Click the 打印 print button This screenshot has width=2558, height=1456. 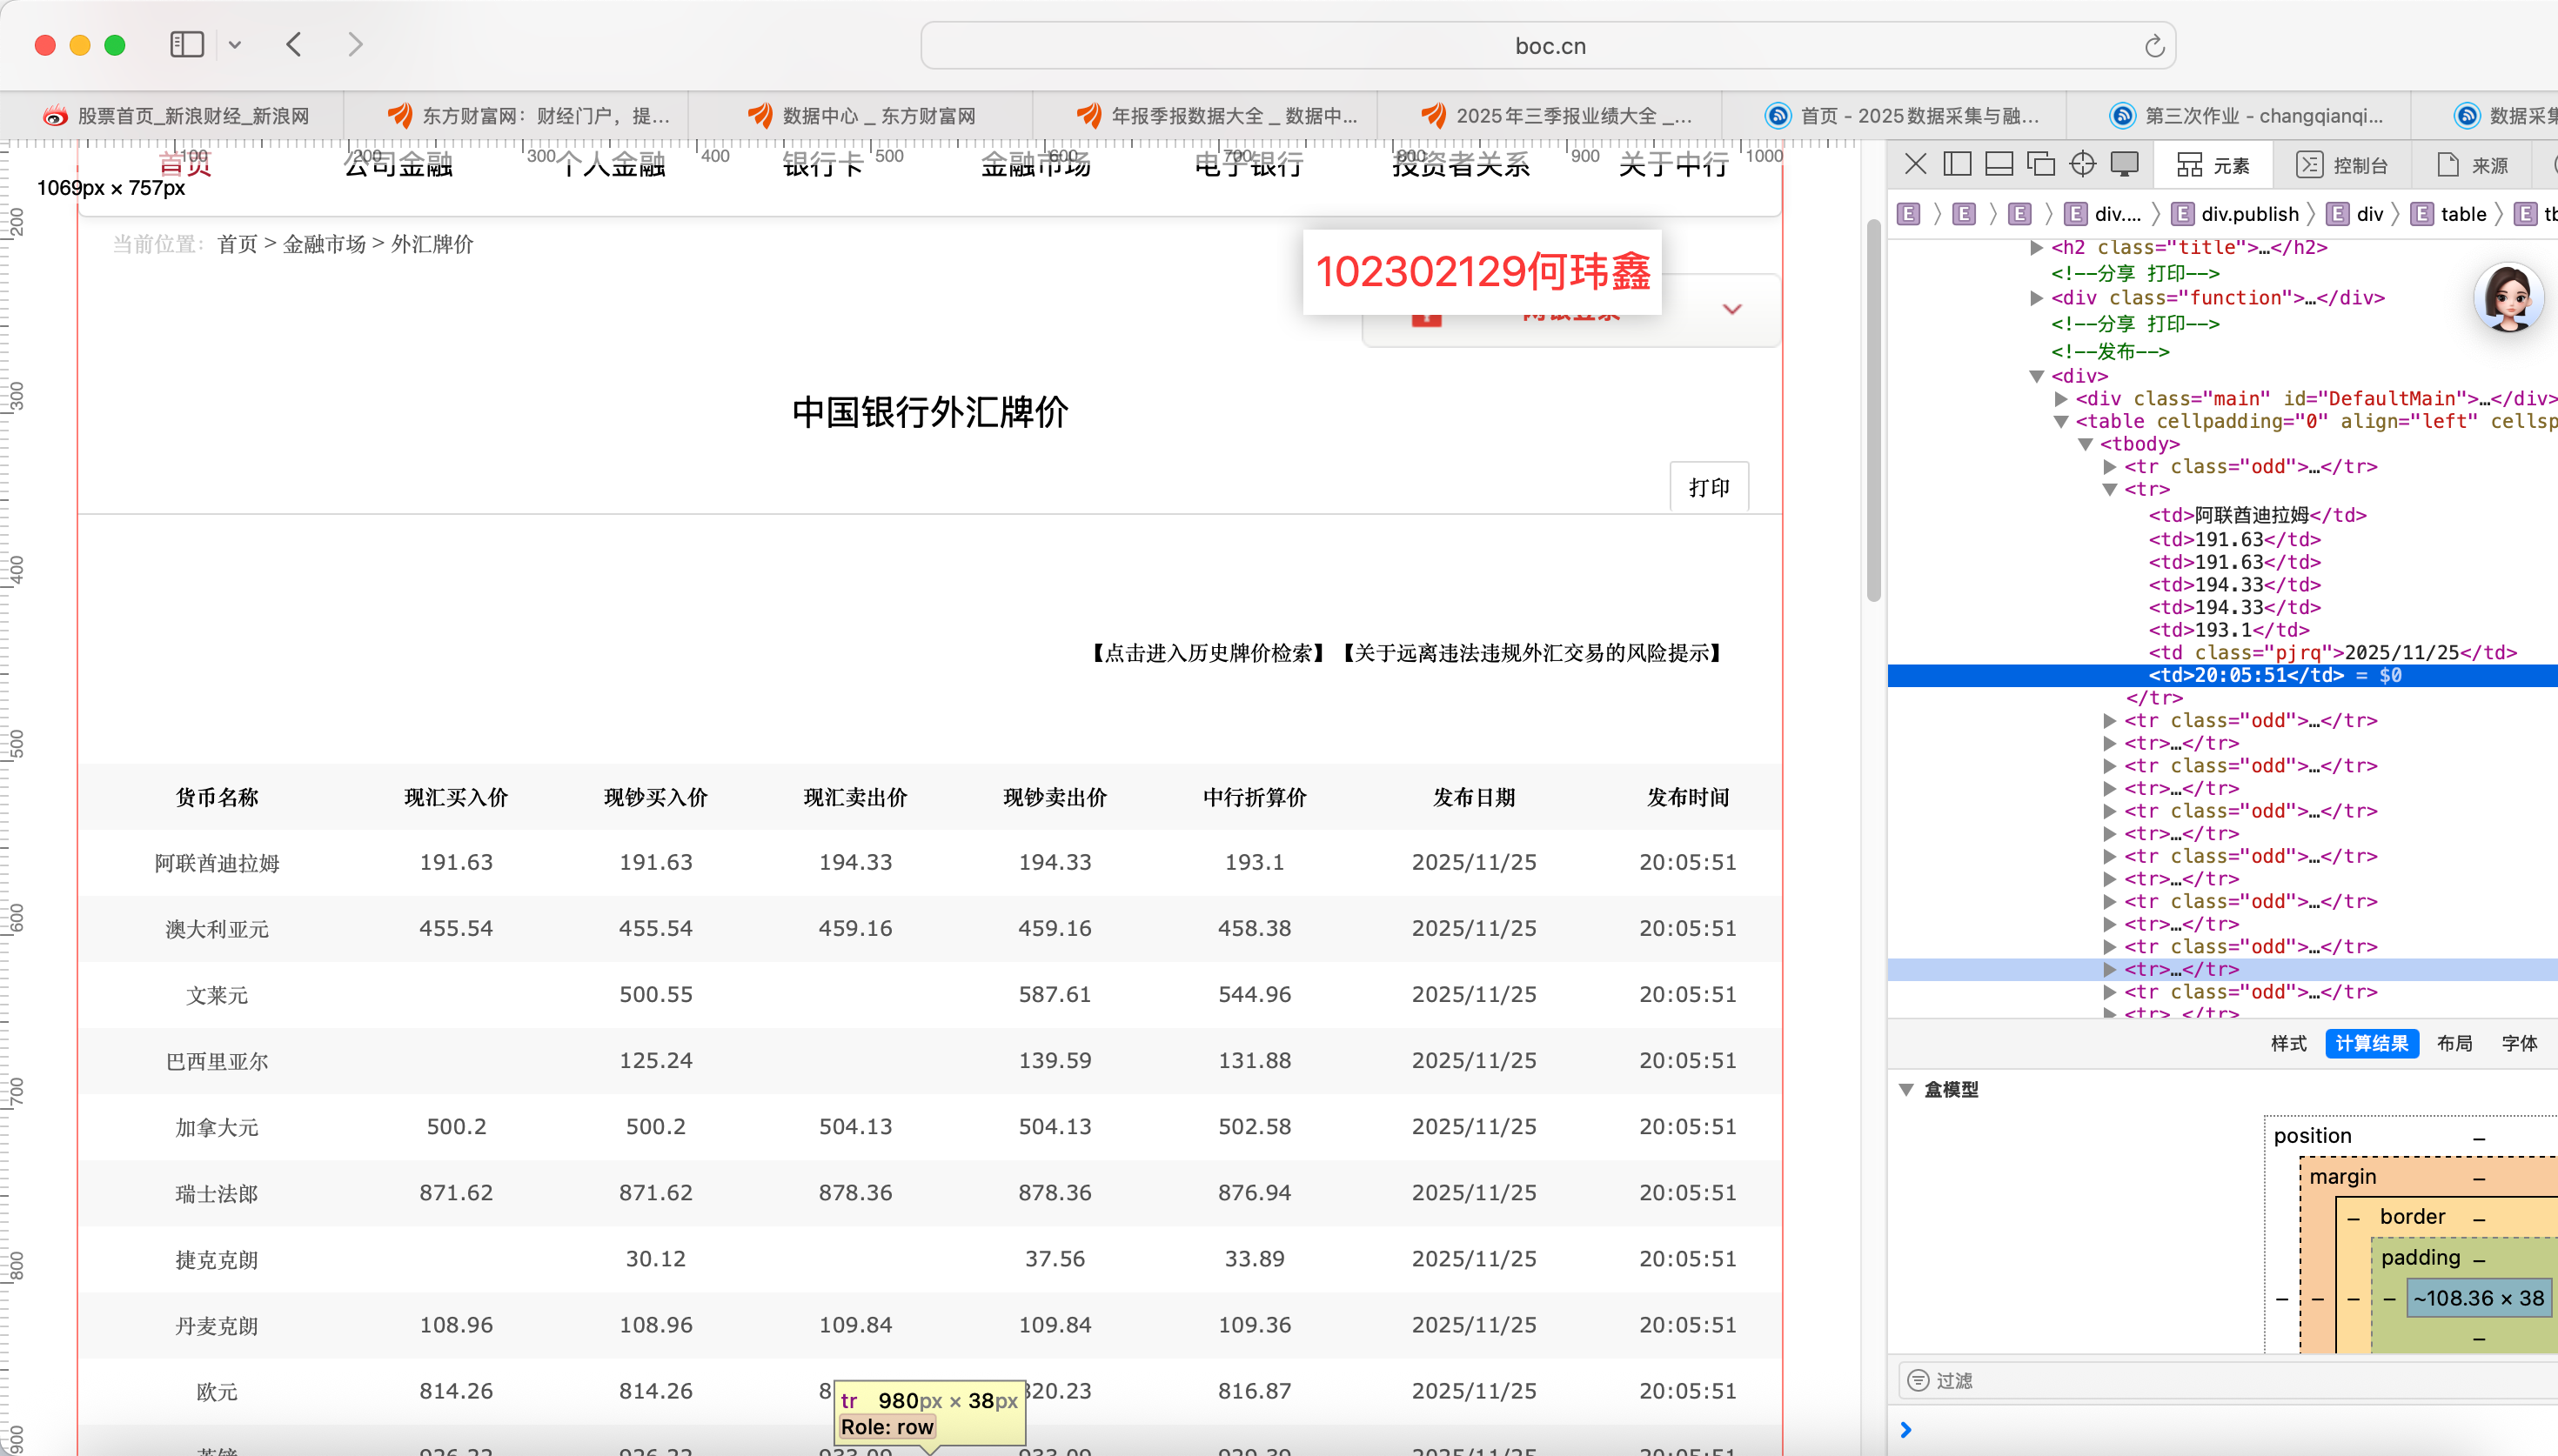coord(1708,487)
